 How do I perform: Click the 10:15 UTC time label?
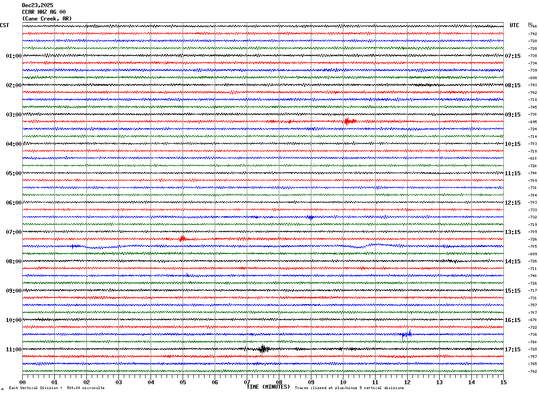tap(513, 144)
